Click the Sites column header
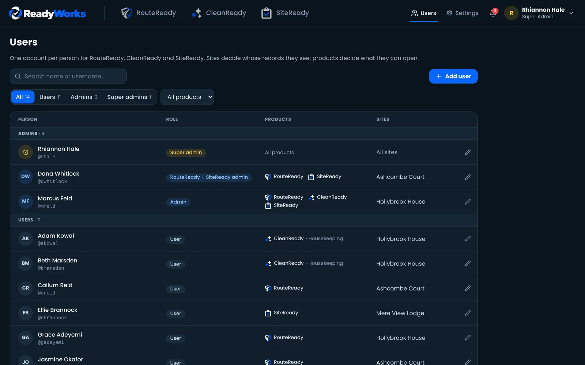The image size is (585, 365). (x=382, y=119)
